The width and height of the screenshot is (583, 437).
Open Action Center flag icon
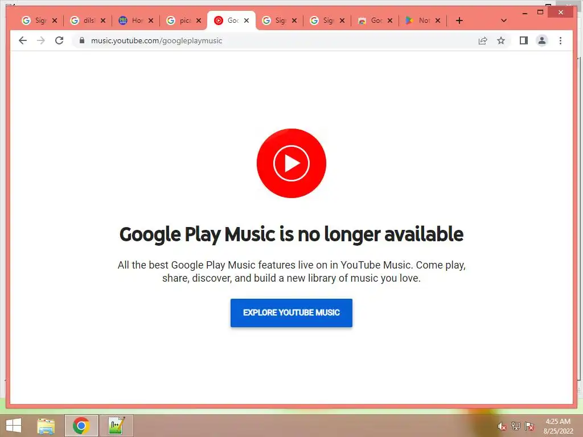coord(529,426)
